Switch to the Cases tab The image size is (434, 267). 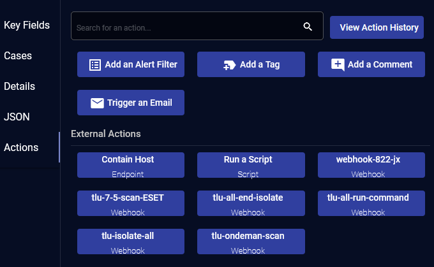coord(19,55)
